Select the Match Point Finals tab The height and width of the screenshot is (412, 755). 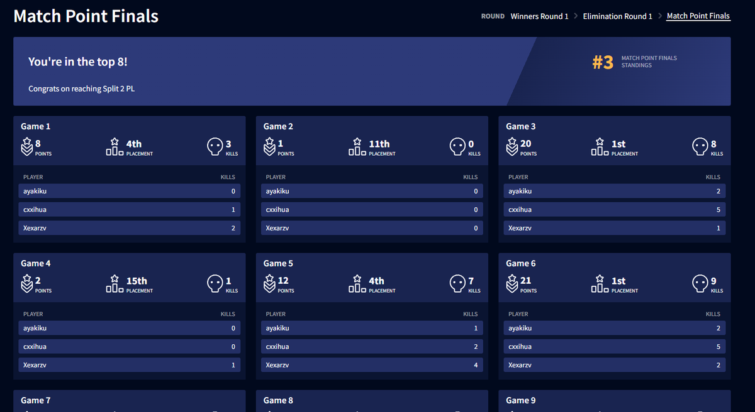698,16
